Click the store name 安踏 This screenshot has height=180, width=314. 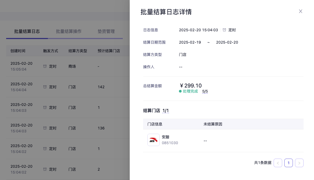click(x=166, y=137)
